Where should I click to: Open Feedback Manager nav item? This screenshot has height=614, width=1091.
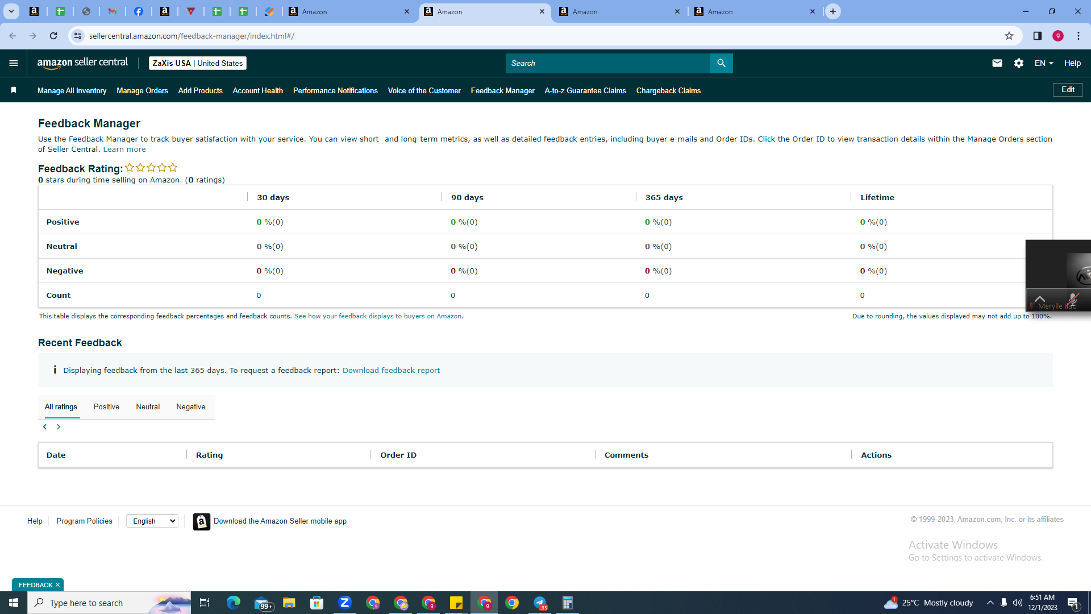502,90
